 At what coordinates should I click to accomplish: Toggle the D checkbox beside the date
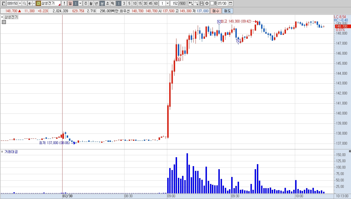point(212,3)
